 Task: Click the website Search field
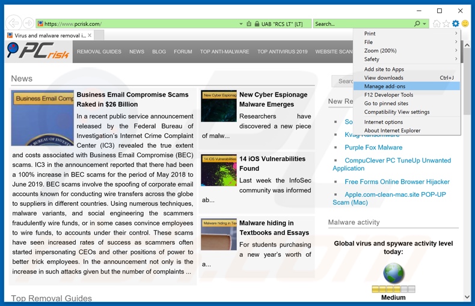pos(343,81)
